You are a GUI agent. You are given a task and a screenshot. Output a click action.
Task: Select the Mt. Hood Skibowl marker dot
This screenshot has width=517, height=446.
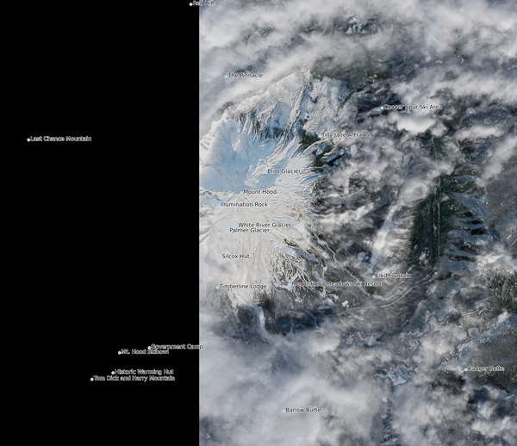[120, 352]
